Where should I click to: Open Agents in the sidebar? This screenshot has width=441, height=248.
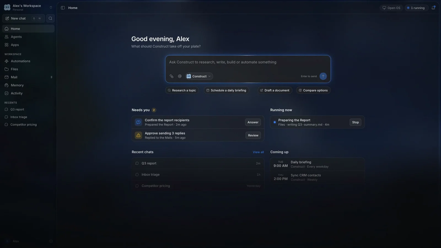coord(28,37)
